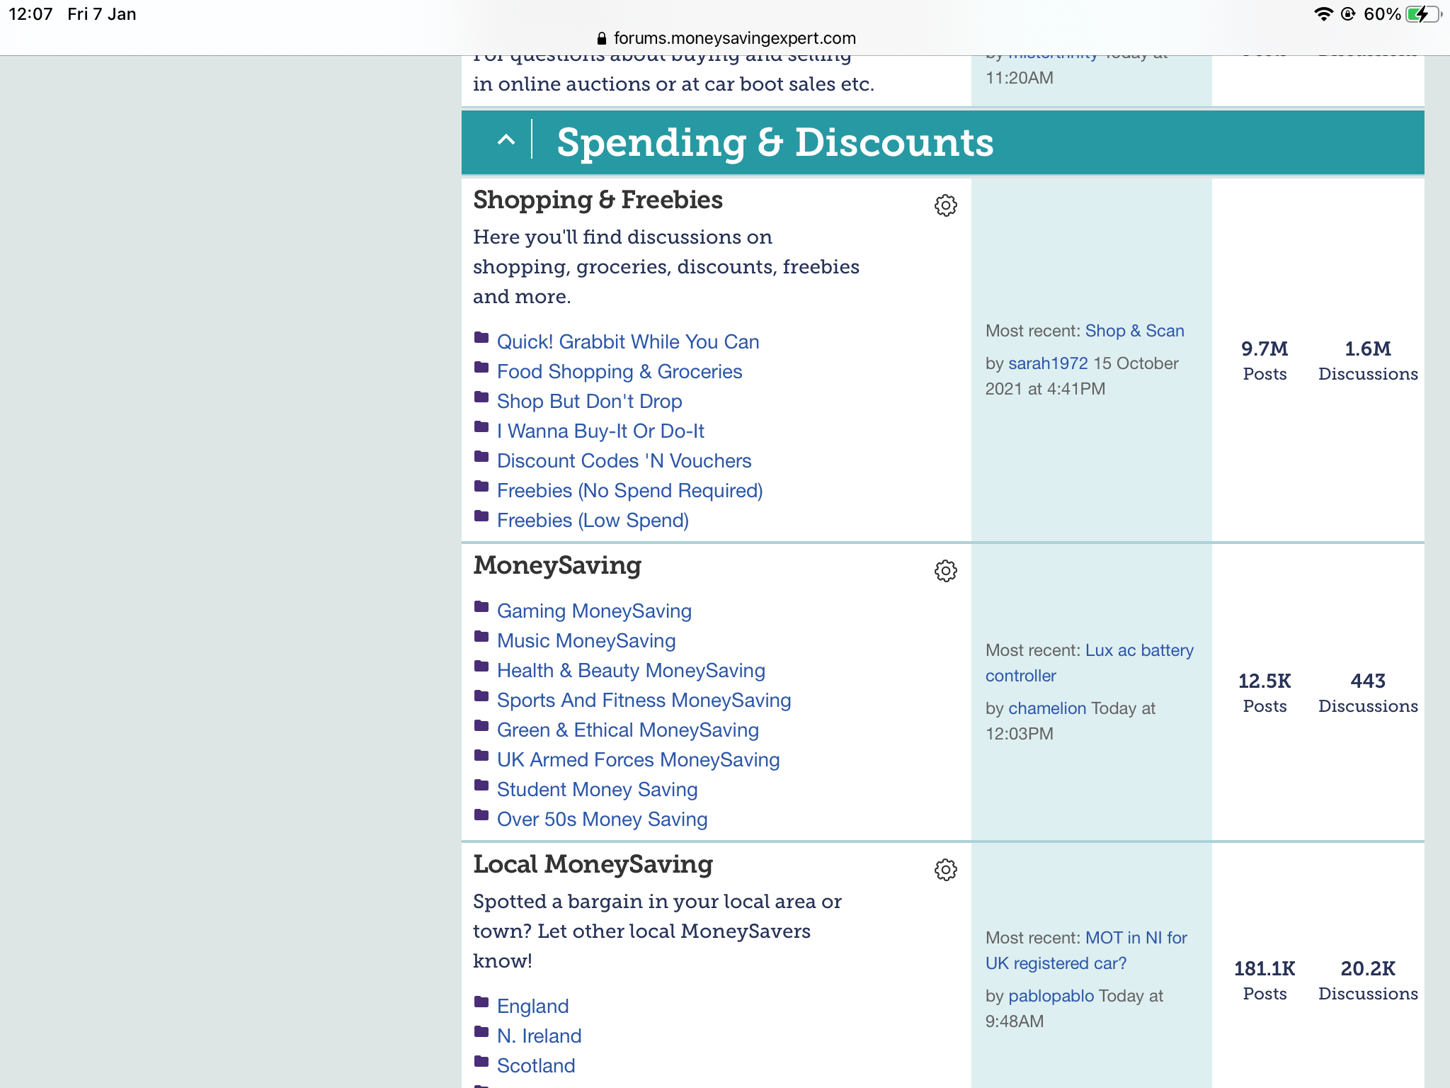Open the N. Ireland local board

(x=539, y=1036)
